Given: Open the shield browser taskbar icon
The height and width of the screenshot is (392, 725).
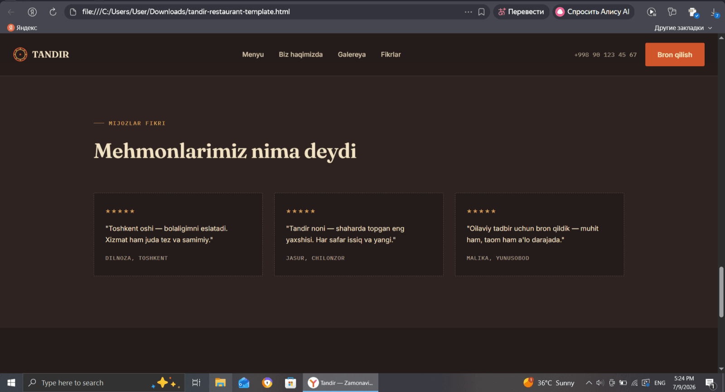Looking at the screenshot, I should (267, 383).
